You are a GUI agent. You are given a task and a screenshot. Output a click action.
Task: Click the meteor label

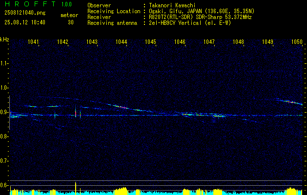69,15
